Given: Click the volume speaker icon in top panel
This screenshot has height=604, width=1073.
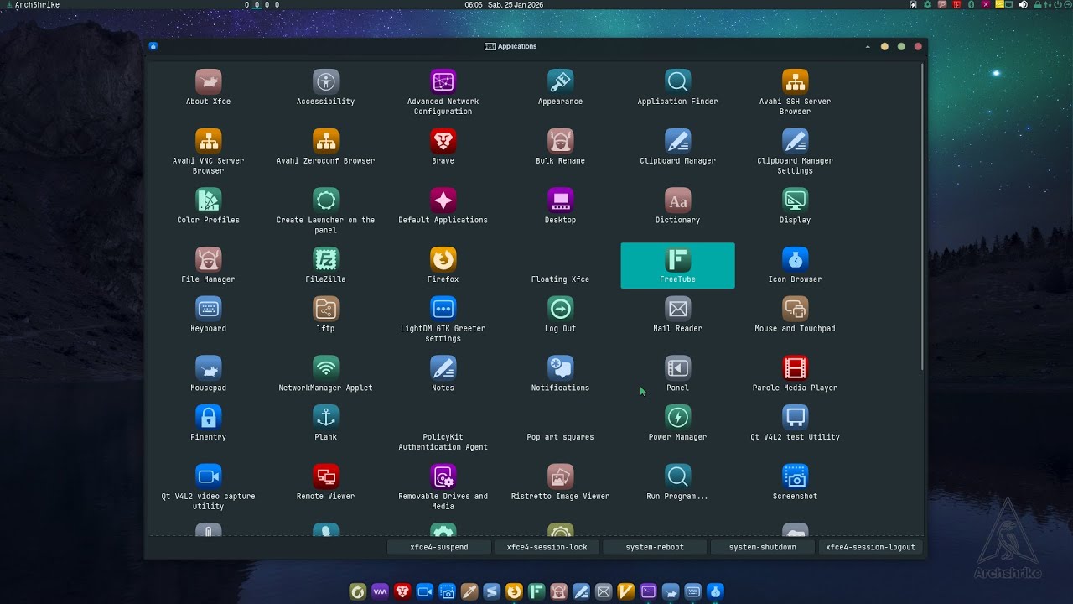Looking at the screenshot, I should coord(1023,5).
